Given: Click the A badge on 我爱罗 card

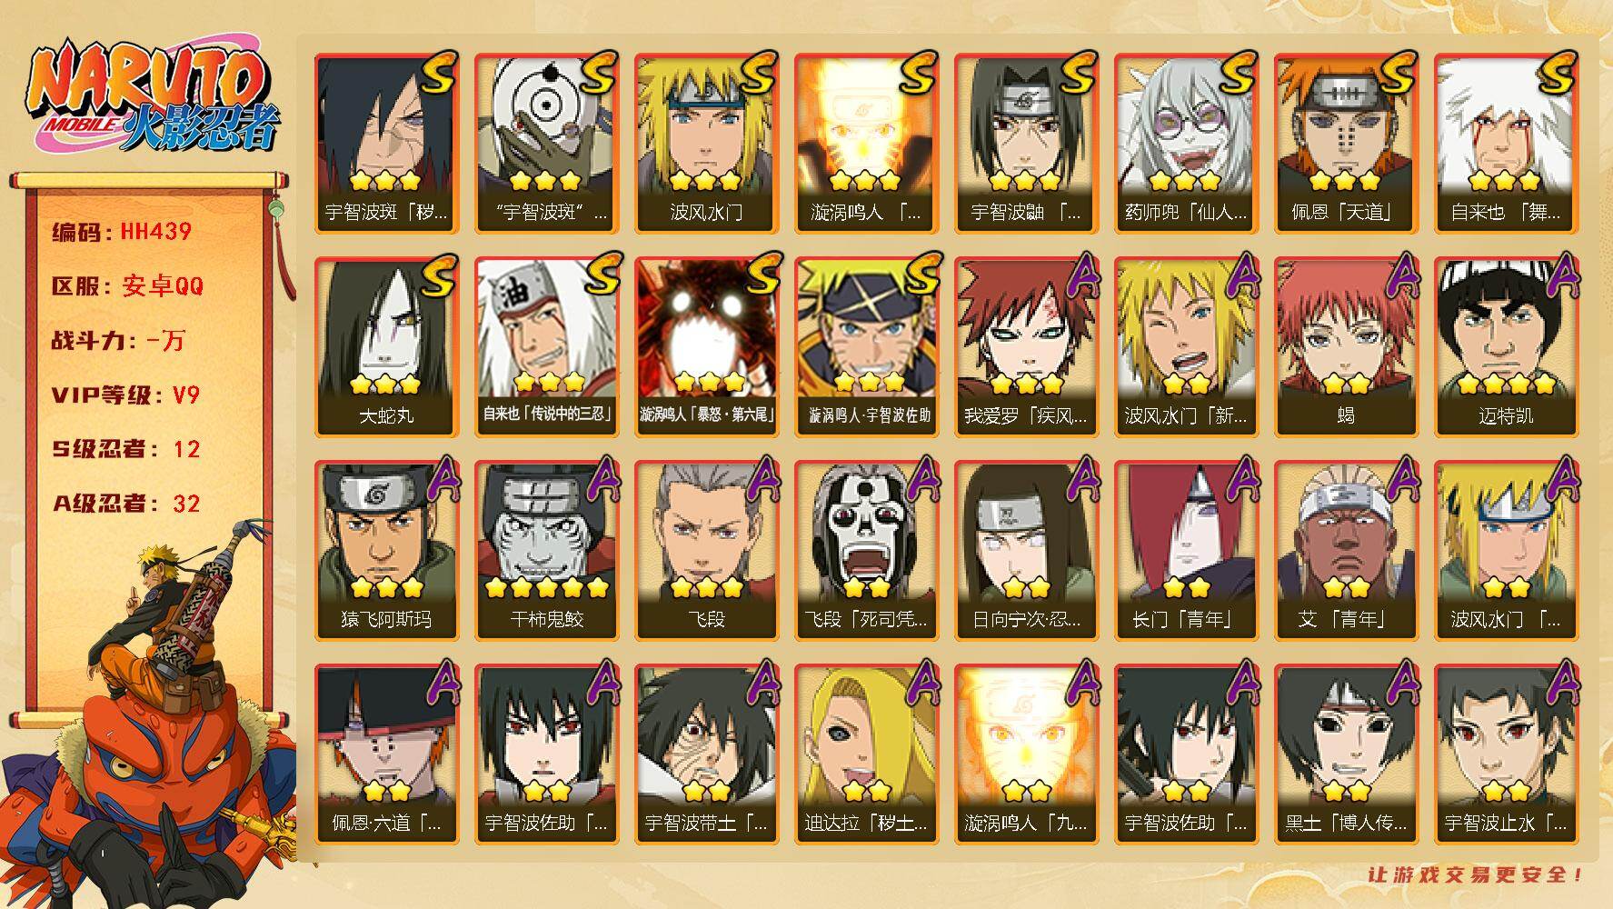Looking at the screenshot, I should click(x=1079, y=276).
